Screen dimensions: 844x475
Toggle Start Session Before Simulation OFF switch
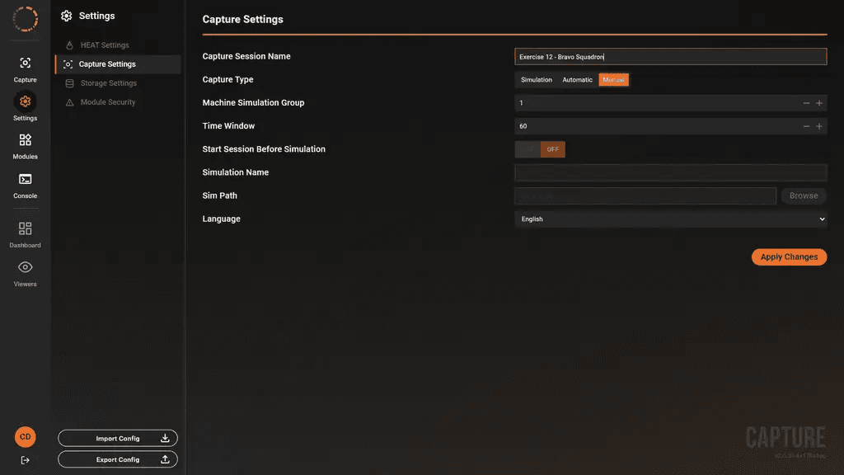[x=553, y=149]
